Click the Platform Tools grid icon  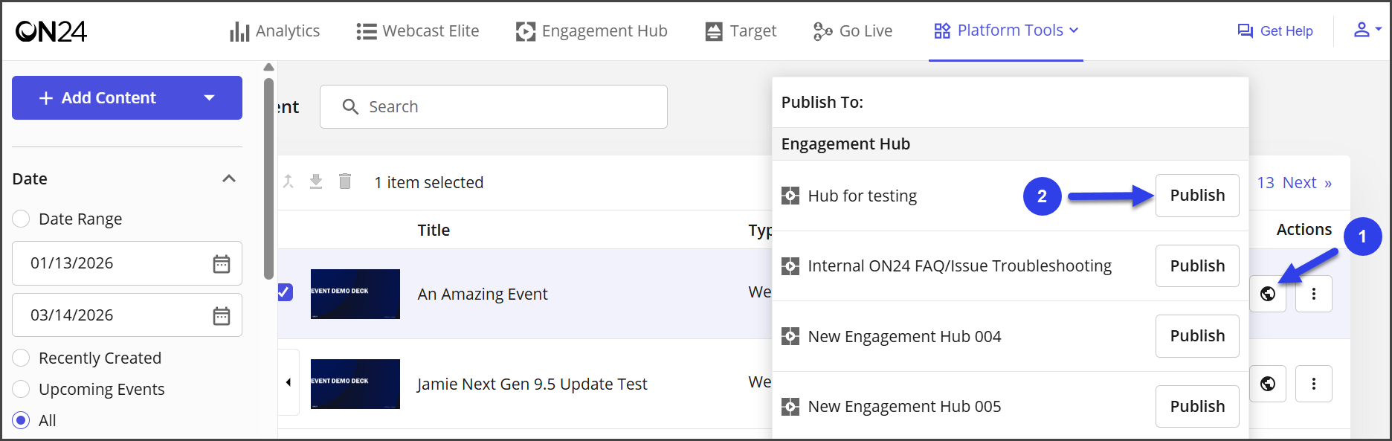(942, 30)
